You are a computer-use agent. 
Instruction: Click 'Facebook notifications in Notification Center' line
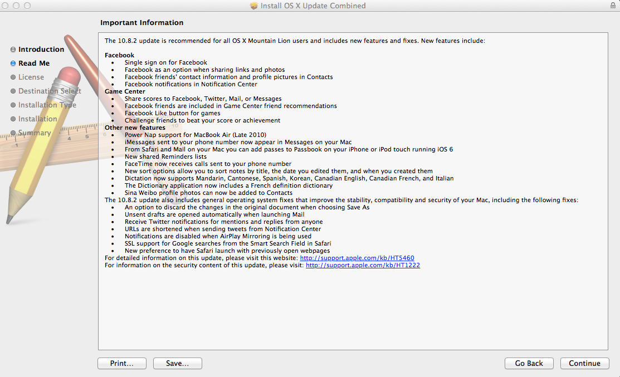[x=191, y=84]
